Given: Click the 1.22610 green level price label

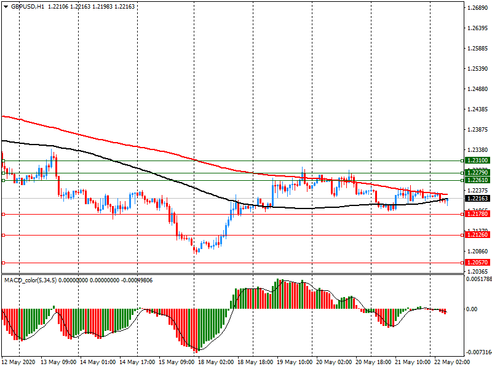Looking at the screenshot, I should point(478,180).
